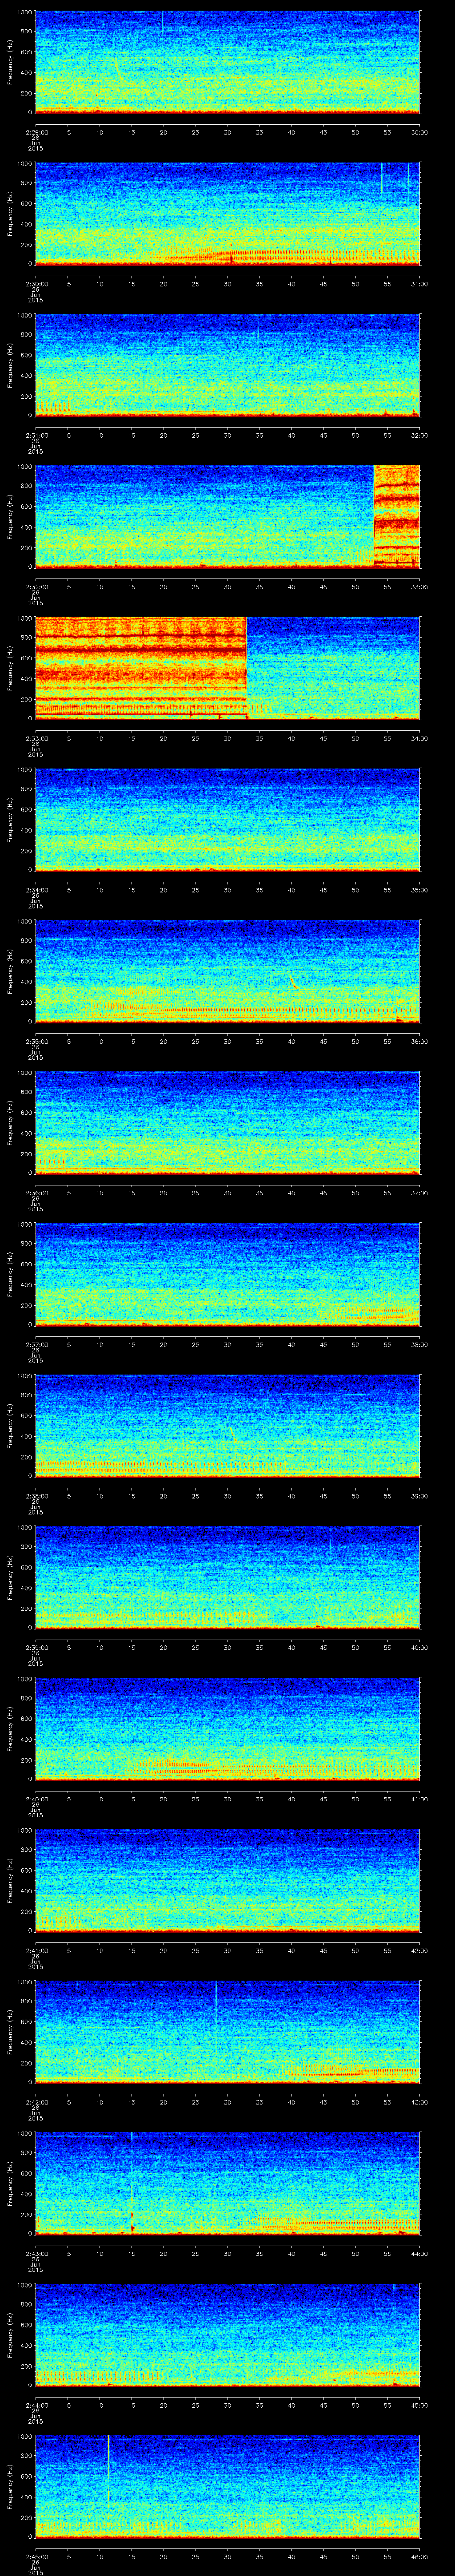Click the 2:38:00 spectrogram panel

tap(227, 1425)
